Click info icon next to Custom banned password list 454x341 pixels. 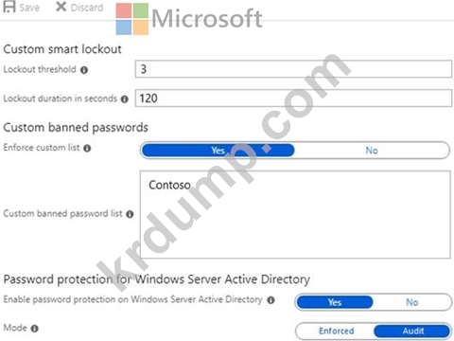point(130,214)
